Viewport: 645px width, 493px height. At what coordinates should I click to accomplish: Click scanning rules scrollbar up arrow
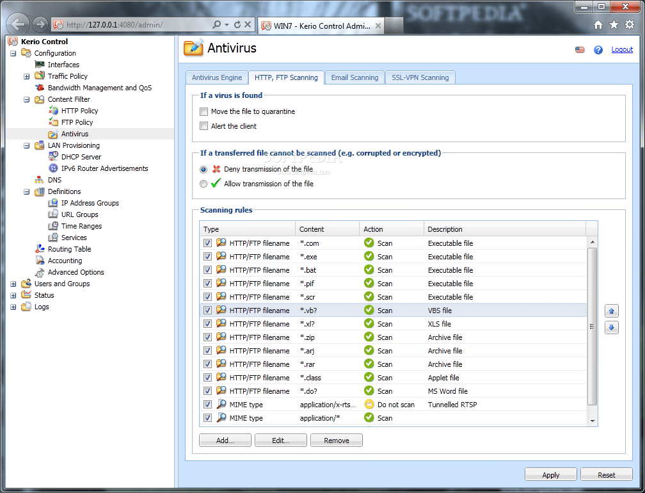593,243
